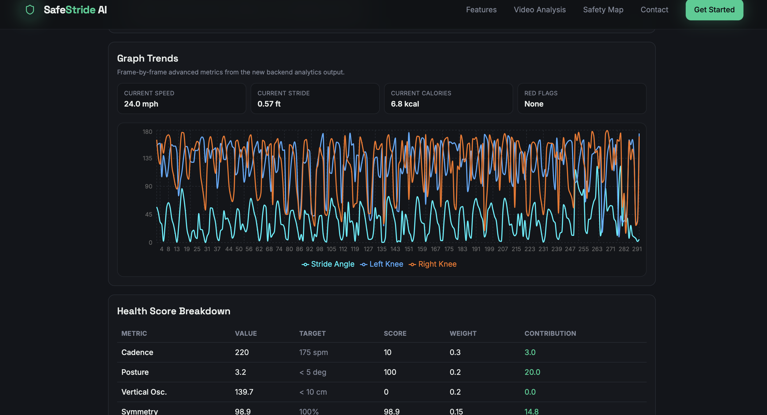
Task: Select the Current Calories stat card
Action: (x=448, y=98)
